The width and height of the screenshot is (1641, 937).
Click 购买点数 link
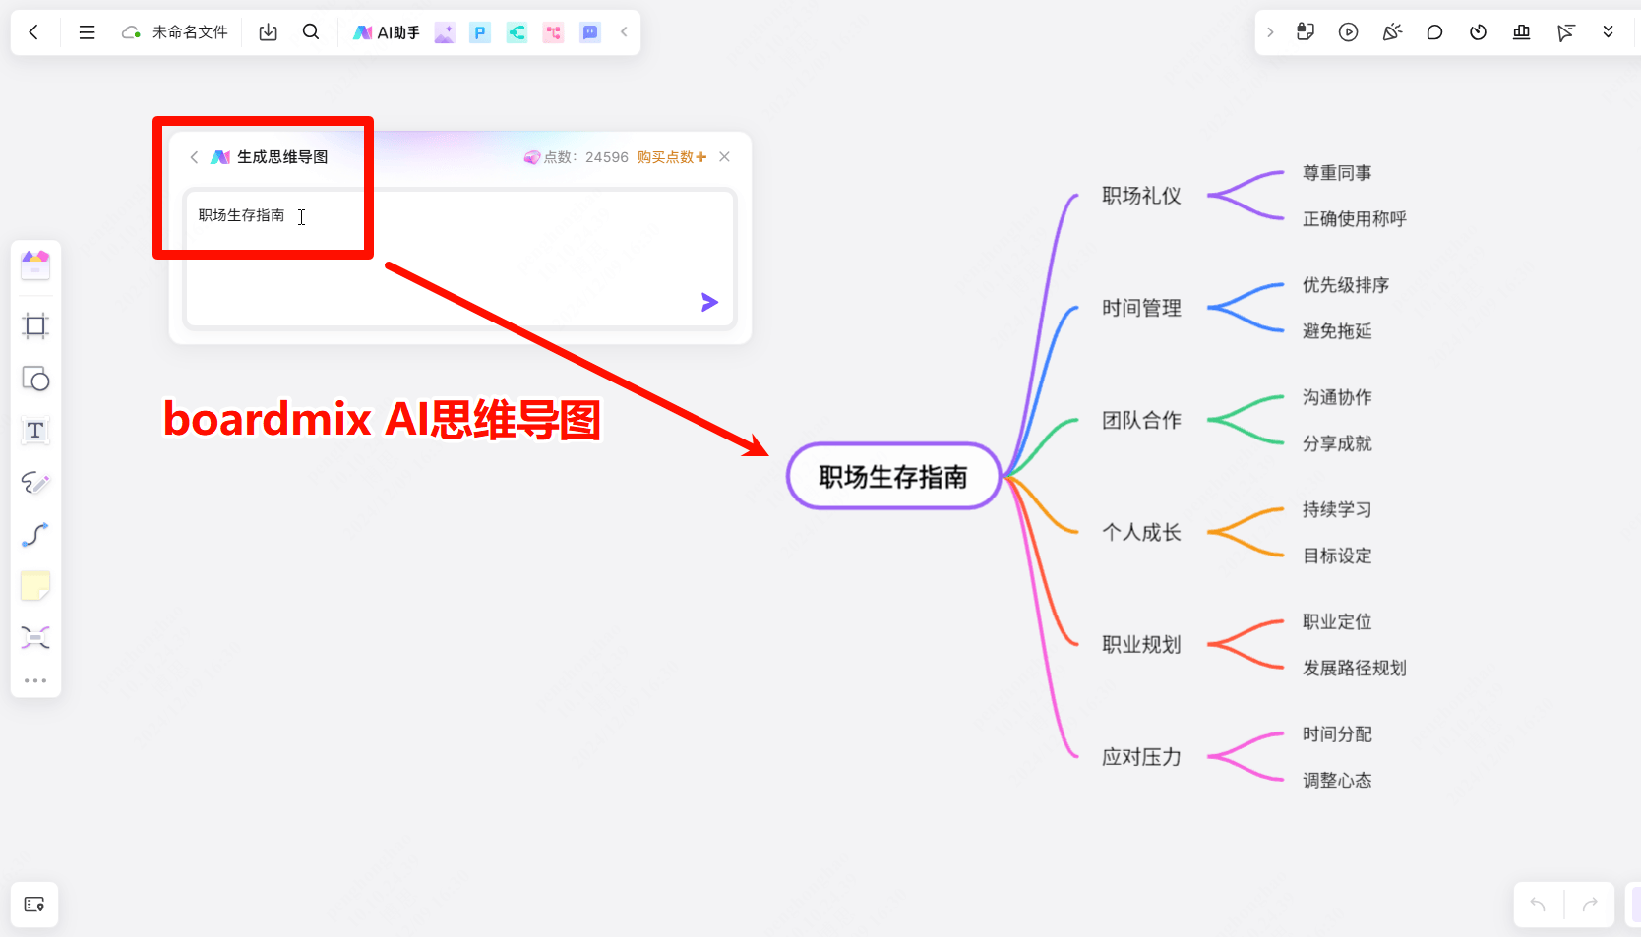[672, 157]
